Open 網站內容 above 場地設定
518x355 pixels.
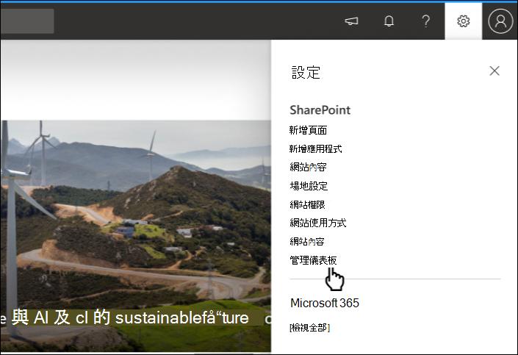[308, 168]
